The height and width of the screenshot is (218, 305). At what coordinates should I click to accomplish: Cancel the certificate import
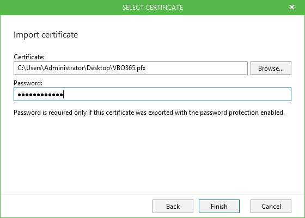271,206
